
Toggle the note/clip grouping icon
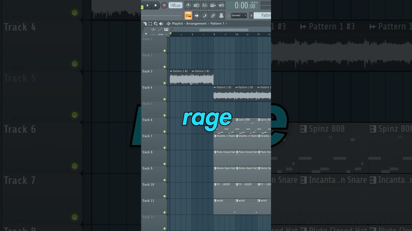coord(205,15)
